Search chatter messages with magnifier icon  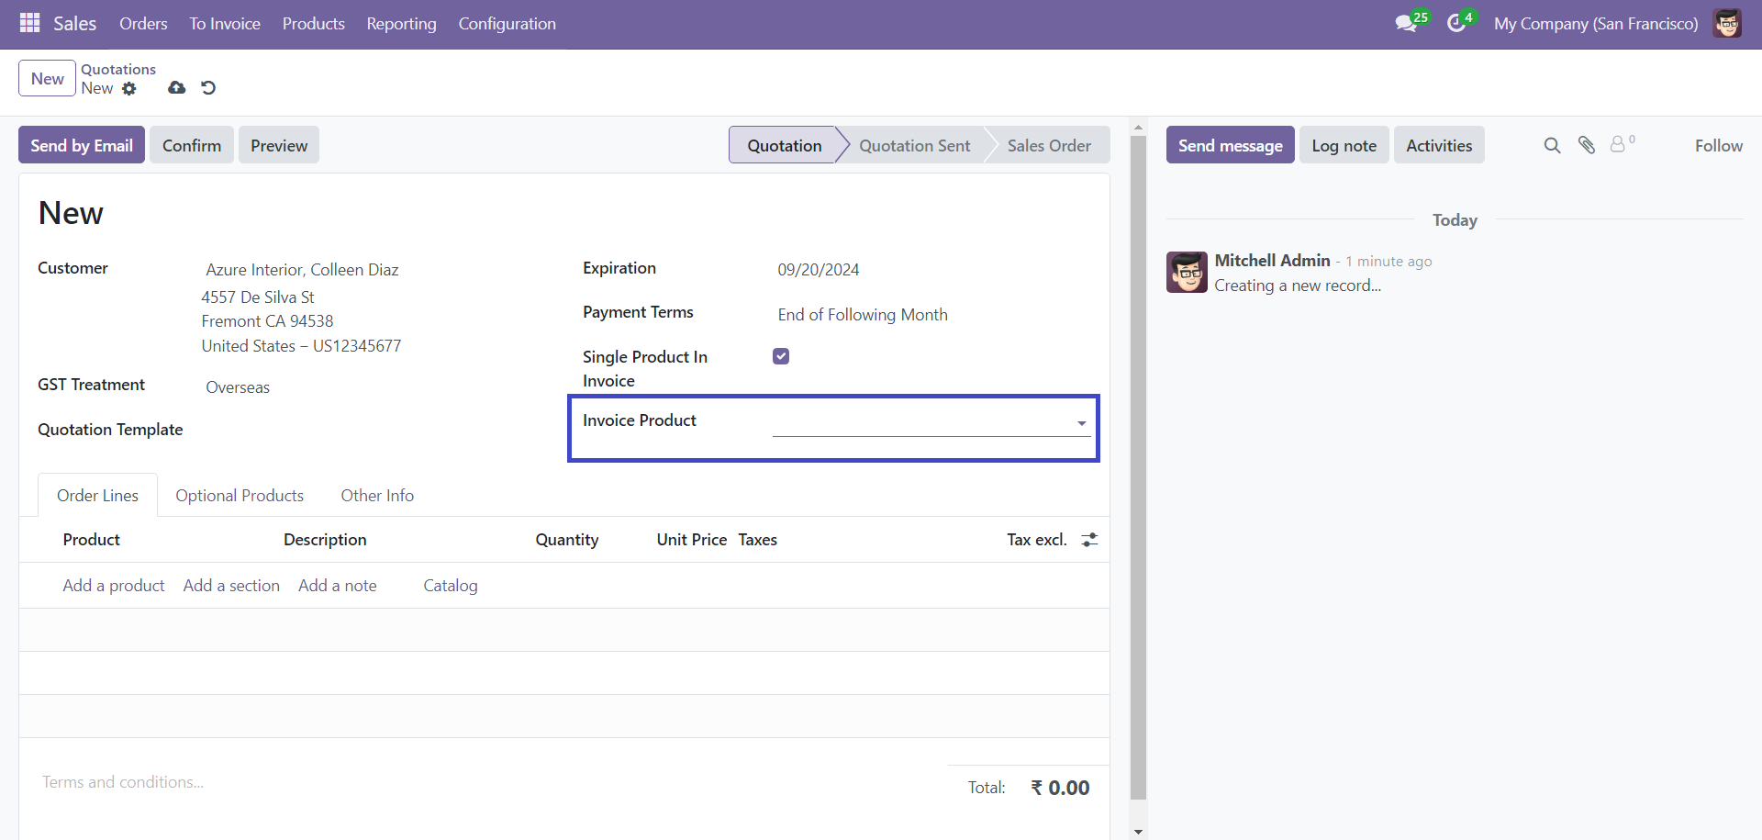pos(1552,145)
